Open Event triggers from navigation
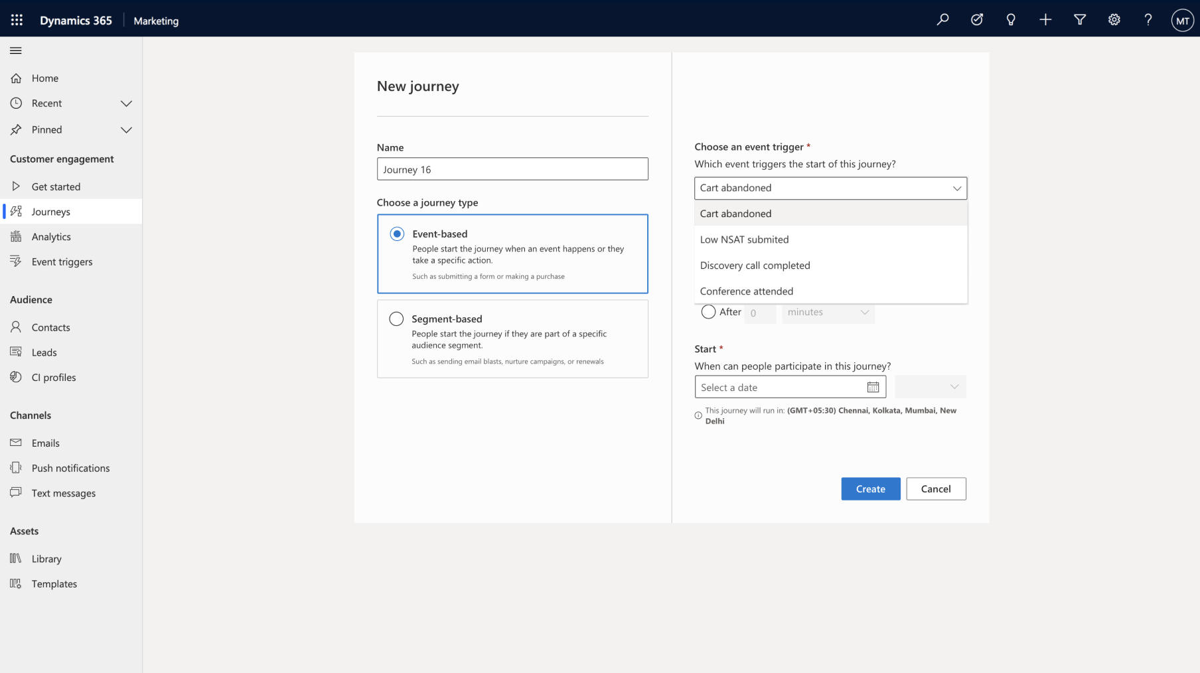Image resolution: width=1200 pixels, height=673 pixels. [x=62, y=262]
